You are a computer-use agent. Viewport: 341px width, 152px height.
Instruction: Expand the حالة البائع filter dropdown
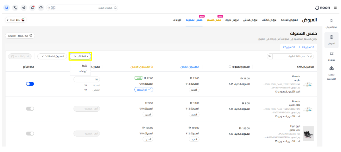click(x=80, y=56)
